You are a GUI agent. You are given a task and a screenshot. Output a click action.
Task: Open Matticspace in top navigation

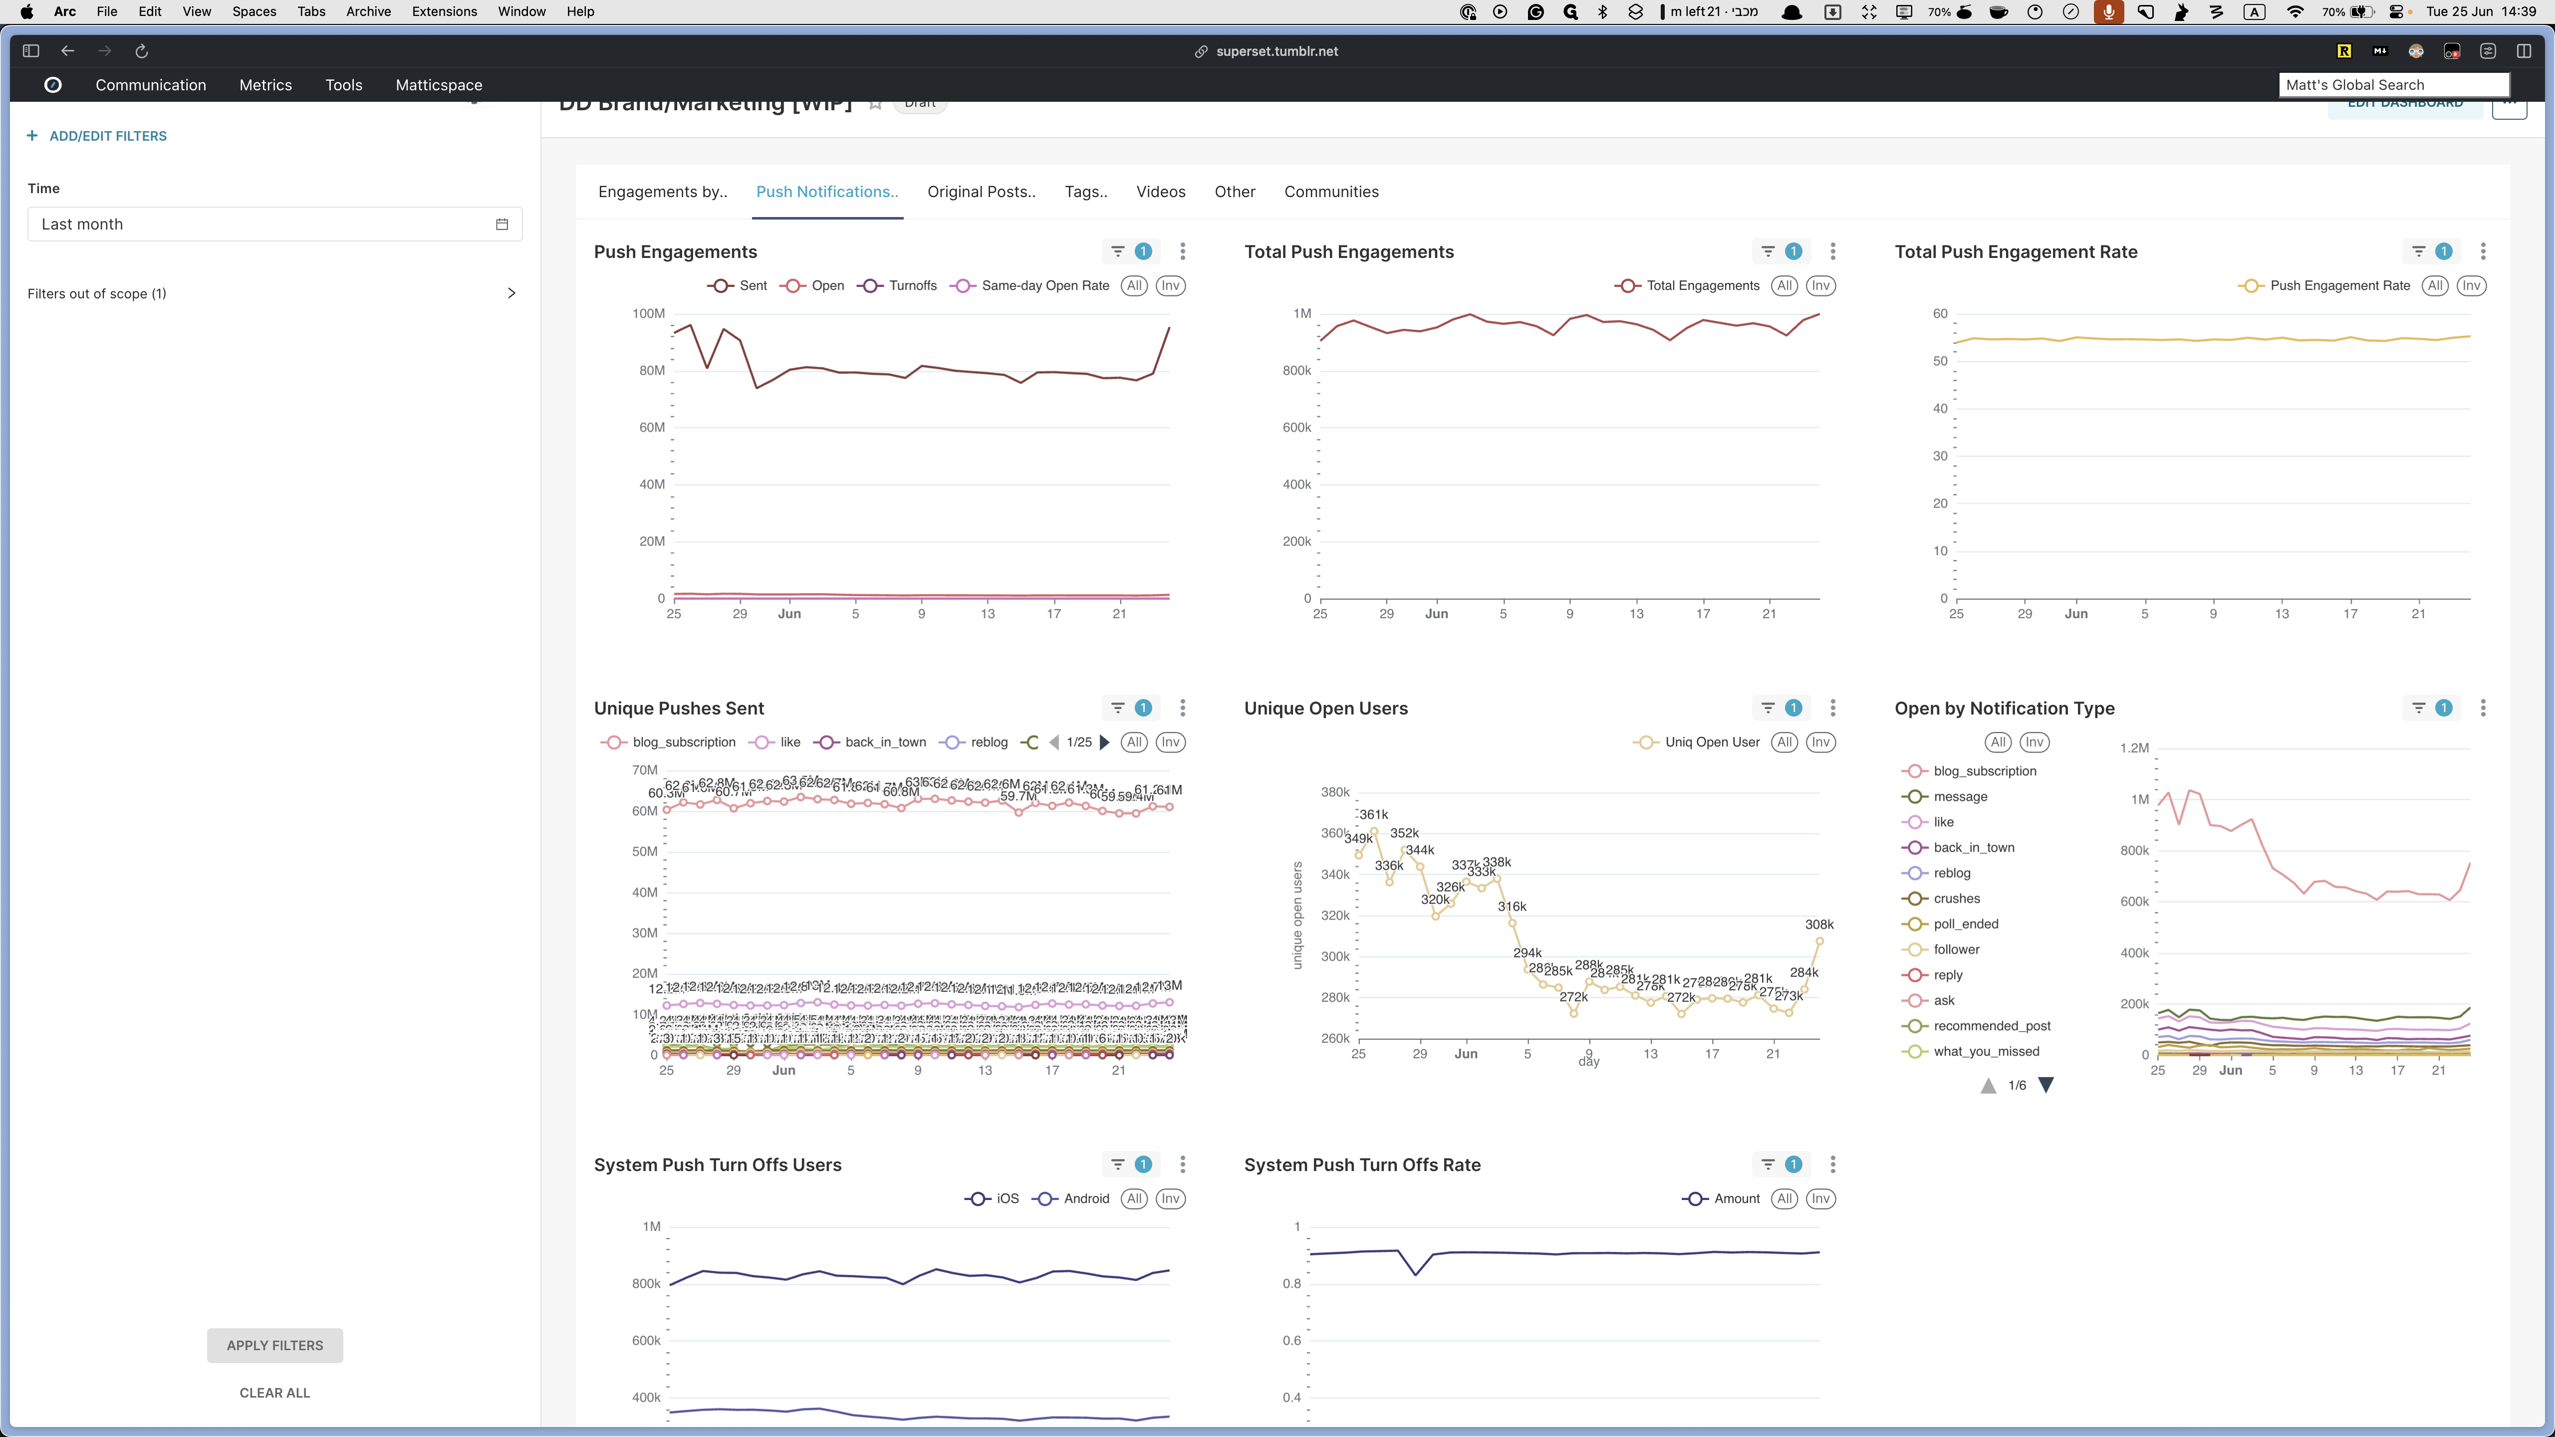tap(439, 85)
